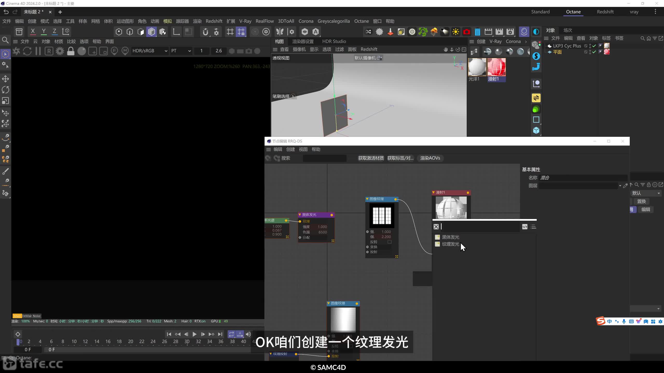
Task: Click the yellow swap arrows icon
Action: 536,98
